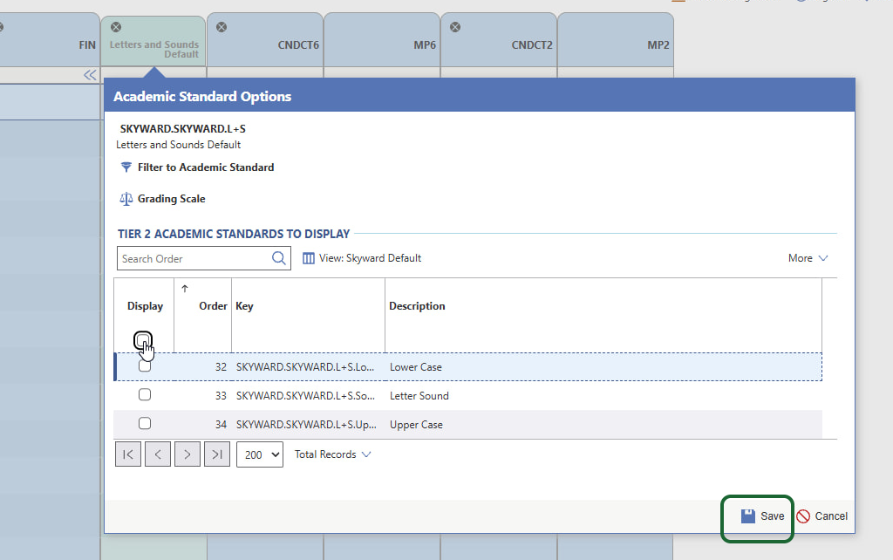Go to next page of records
This screenshot has height=560, width=893.
(187, 454)
